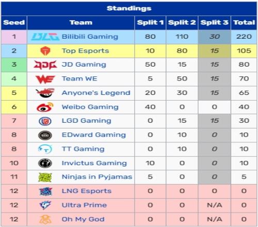The height and width of the screenshot is (227, 258).
Task: Click the Bilibili Gaming team logo
Action: point(45,37)
